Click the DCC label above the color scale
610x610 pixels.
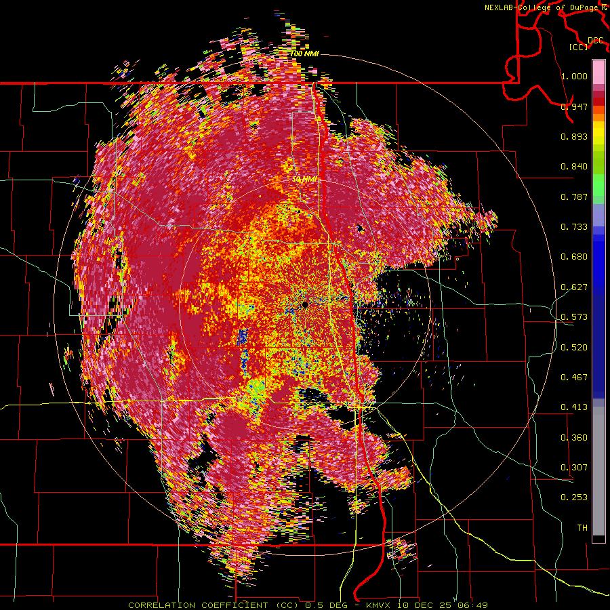596,41
